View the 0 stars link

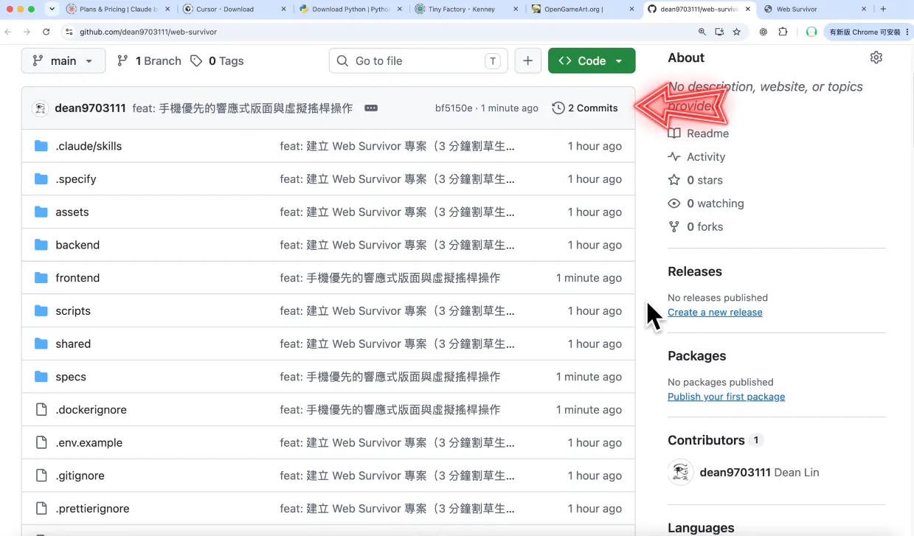(696, 181)
